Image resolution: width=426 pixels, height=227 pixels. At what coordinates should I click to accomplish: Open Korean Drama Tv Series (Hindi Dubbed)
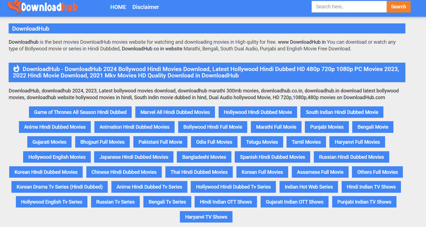[x=60, y=187]
